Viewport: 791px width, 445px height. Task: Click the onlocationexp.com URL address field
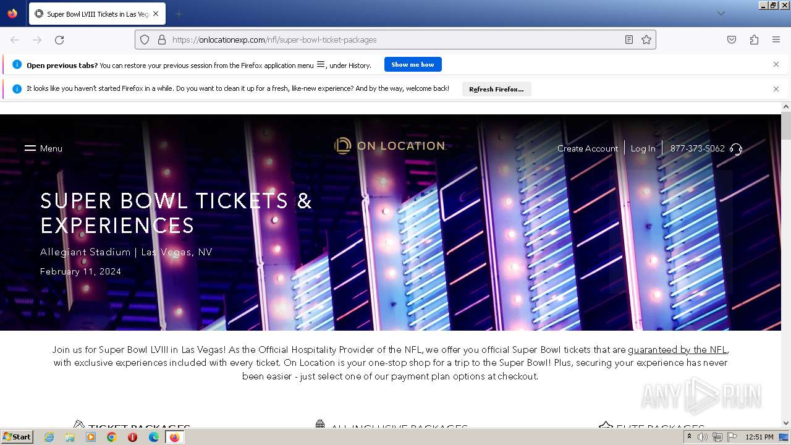395,40
